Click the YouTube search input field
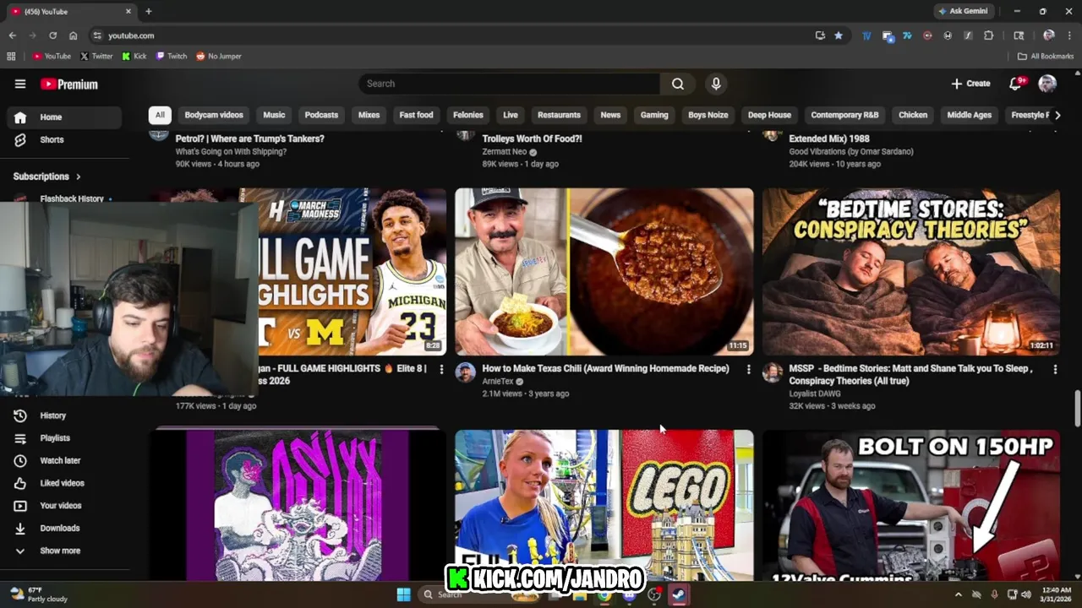 tap(510, 84)
